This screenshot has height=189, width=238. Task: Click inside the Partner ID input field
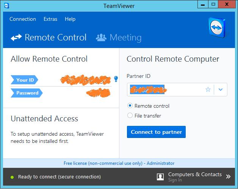point(167,90)
